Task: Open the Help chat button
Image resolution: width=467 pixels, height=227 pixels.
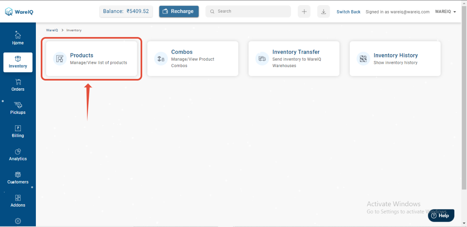Action: tap(441, 215)
